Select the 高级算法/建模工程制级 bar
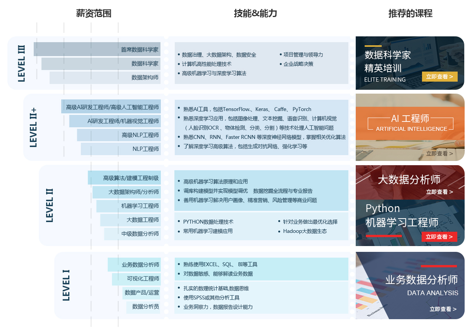This screenshot has height=330, width=472. (x=124, y=178)
